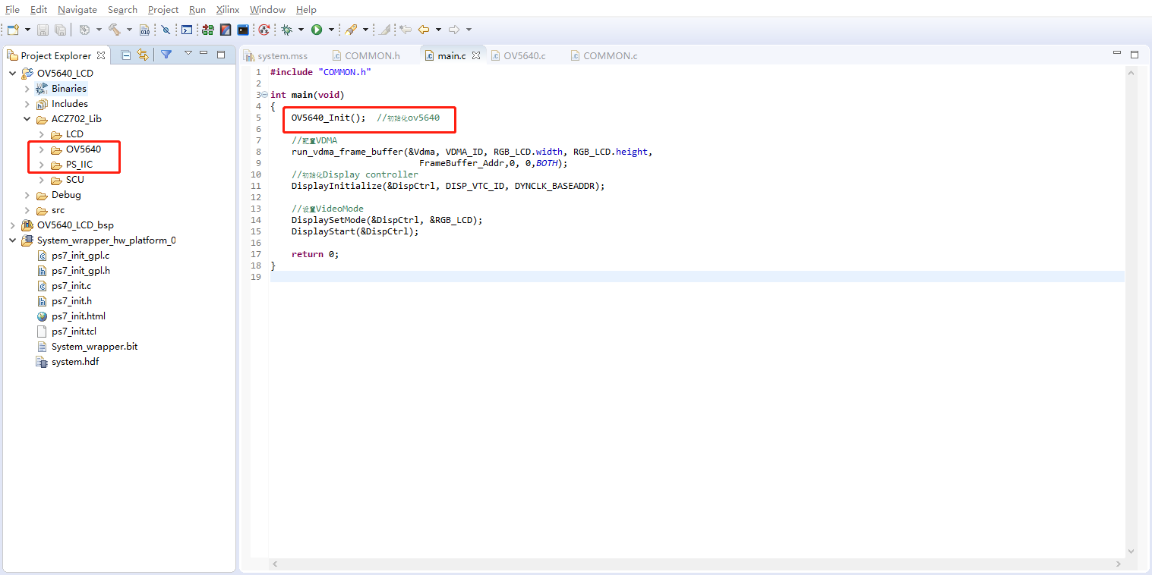Switch to the COMMON.c tab
1152x575 pixels.
604,55
